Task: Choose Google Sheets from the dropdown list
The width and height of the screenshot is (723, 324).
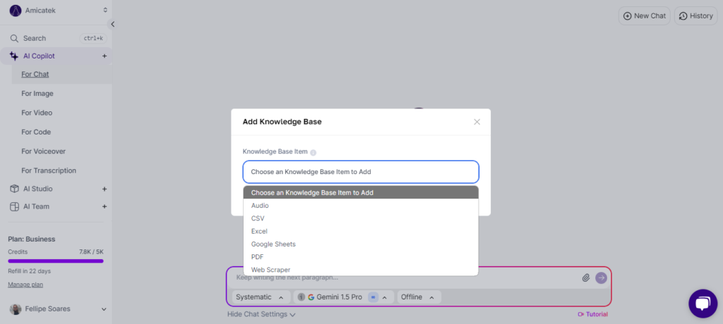Action: tap(361, 244)
